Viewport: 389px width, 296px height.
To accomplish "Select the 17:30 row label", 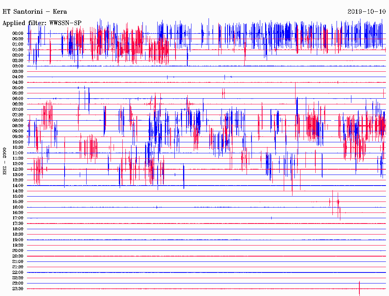I will [x=18, y=224].
